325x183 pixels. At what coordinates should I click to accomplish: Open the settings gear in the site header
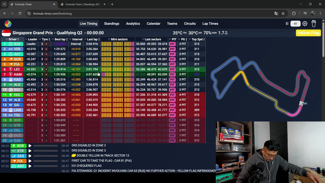(305, 24)
